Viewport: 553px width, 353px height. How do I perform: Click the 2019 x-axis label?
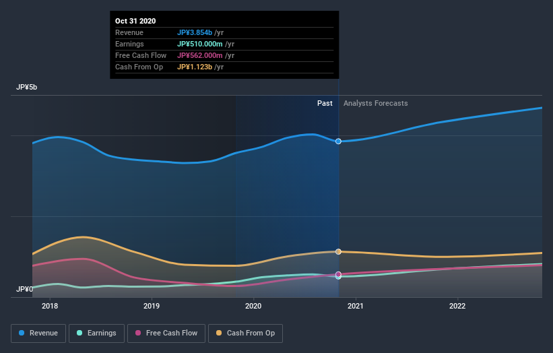tap(152, 306)
